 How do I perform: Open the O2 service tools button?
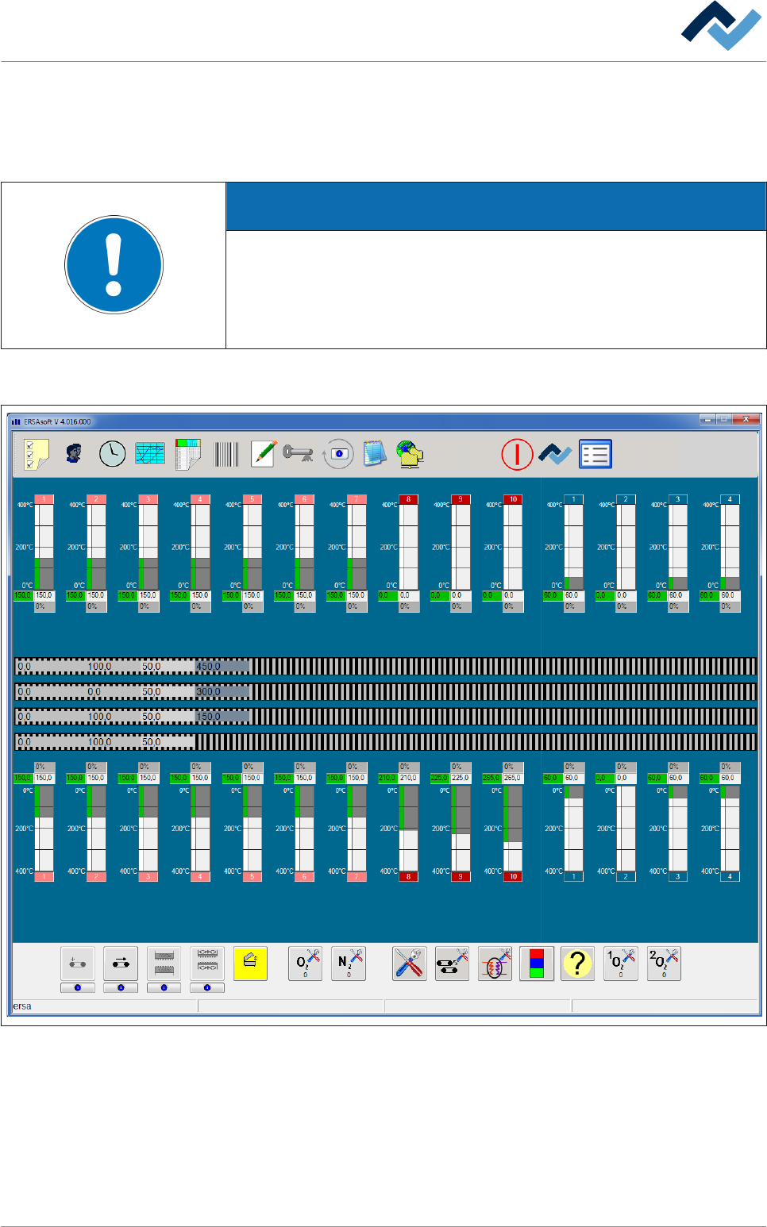pyautogui.click(x=306, y=964)
